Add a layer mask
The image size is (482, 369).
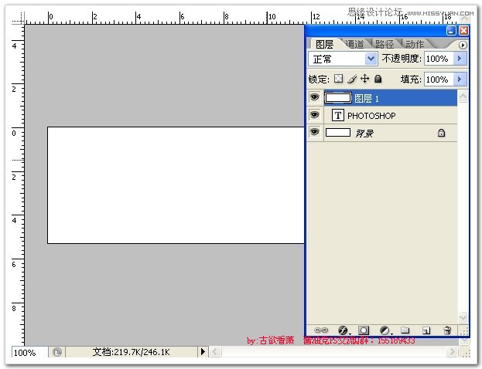[x=364, y=330]
